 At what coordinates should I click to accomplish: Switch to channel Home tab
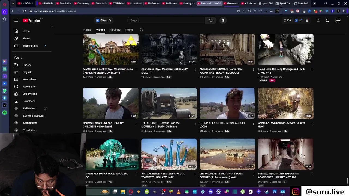tap(87, 30)
